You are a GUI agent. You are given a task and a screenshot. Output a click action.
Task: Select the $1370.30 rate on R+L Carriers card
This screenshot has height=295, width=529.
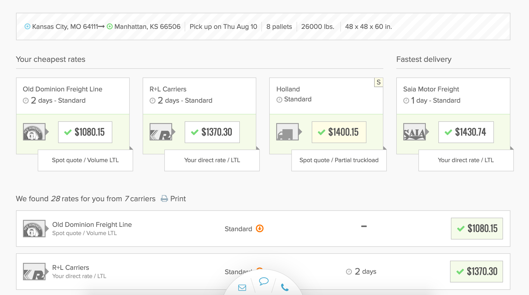pos(212,132)
